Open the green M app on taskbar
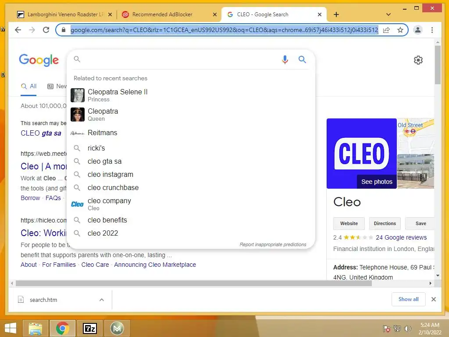 117,328
